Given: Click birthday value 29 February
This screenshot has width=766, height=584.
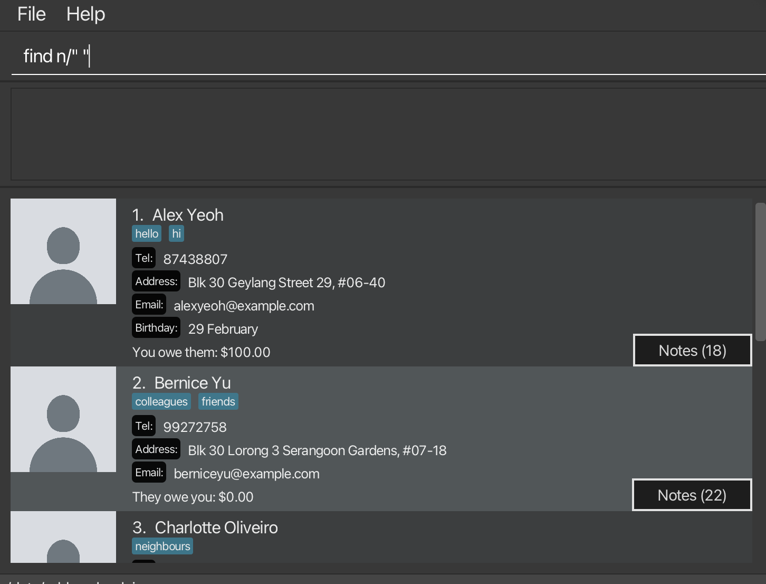Looking at the screenshot, I should [223, 329].
